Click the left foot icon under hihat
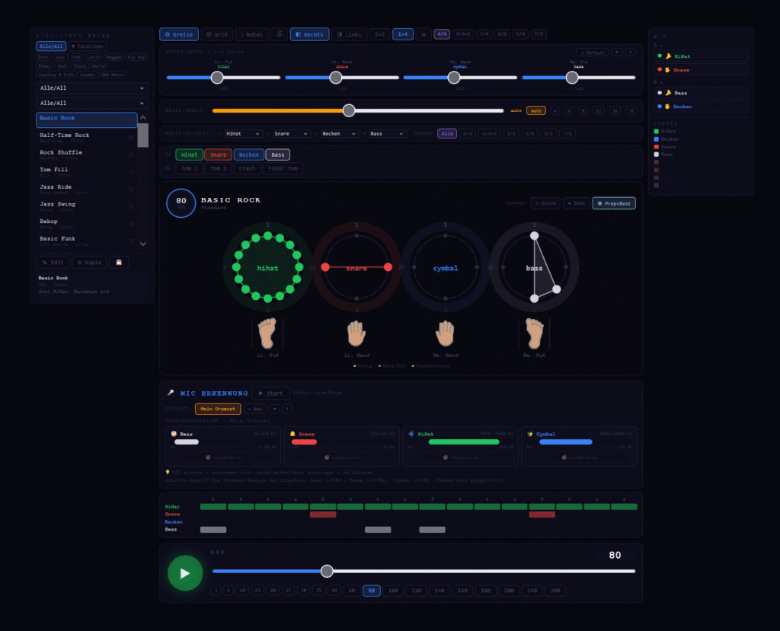The height and width of the screenshot is (631, 780). 267,333
